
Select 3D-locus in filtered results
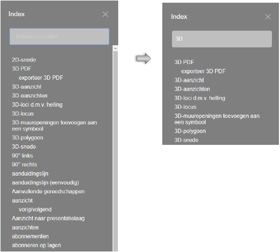coord(185,107)
